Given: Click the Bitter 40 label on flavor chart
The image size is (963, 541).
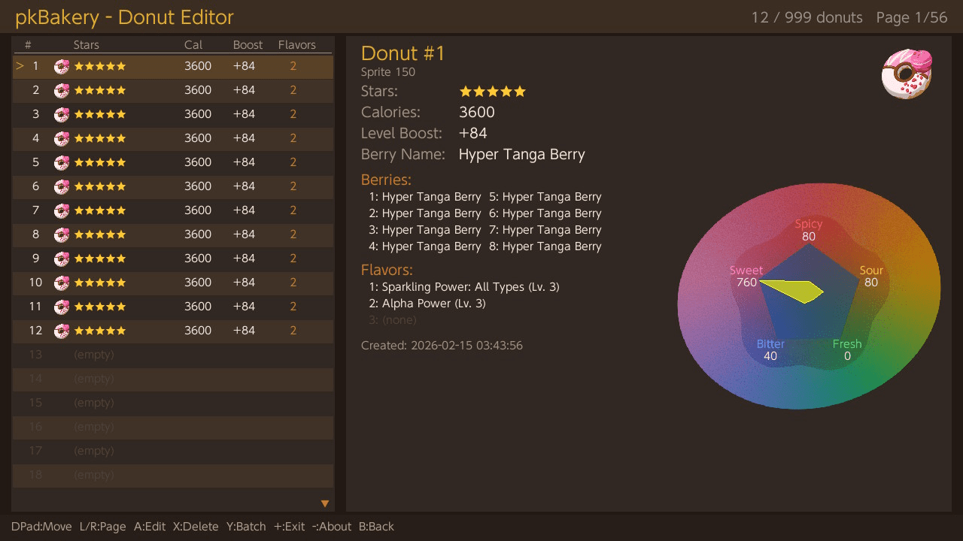Looking at the screenshot, I should coord(770,350).
